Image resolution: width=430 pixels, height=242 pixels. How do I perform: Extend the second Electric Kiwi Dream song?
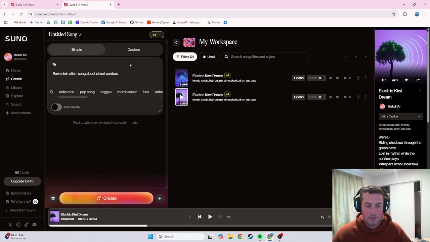click(299, 97)
